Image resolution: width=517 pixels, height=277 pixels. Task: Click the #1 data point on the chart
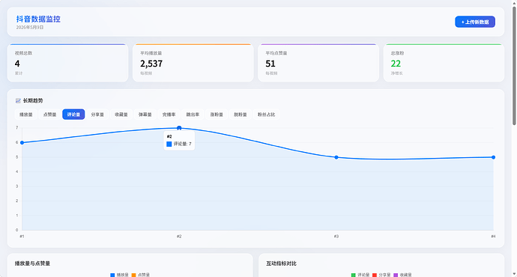[22, 142]
